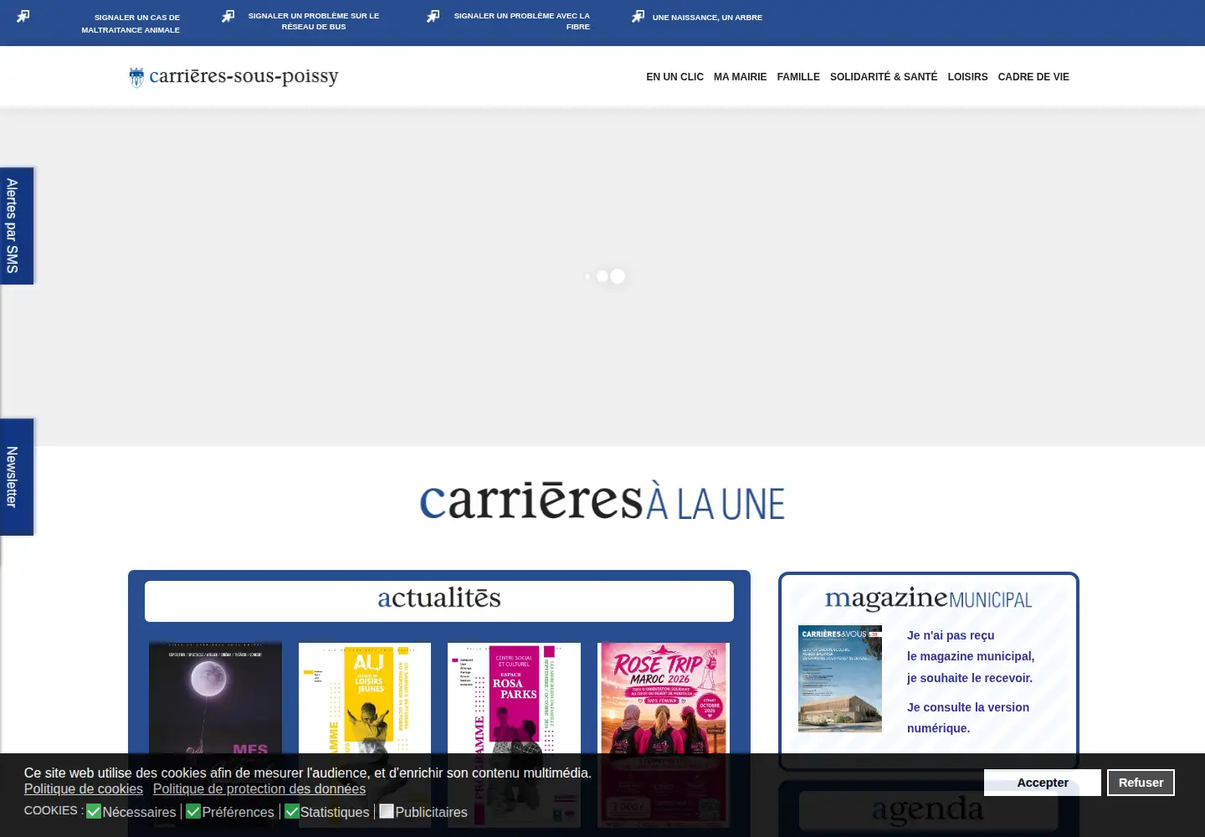
Task: Click the bus network problem pointer icon
Action: click(228, 17)
